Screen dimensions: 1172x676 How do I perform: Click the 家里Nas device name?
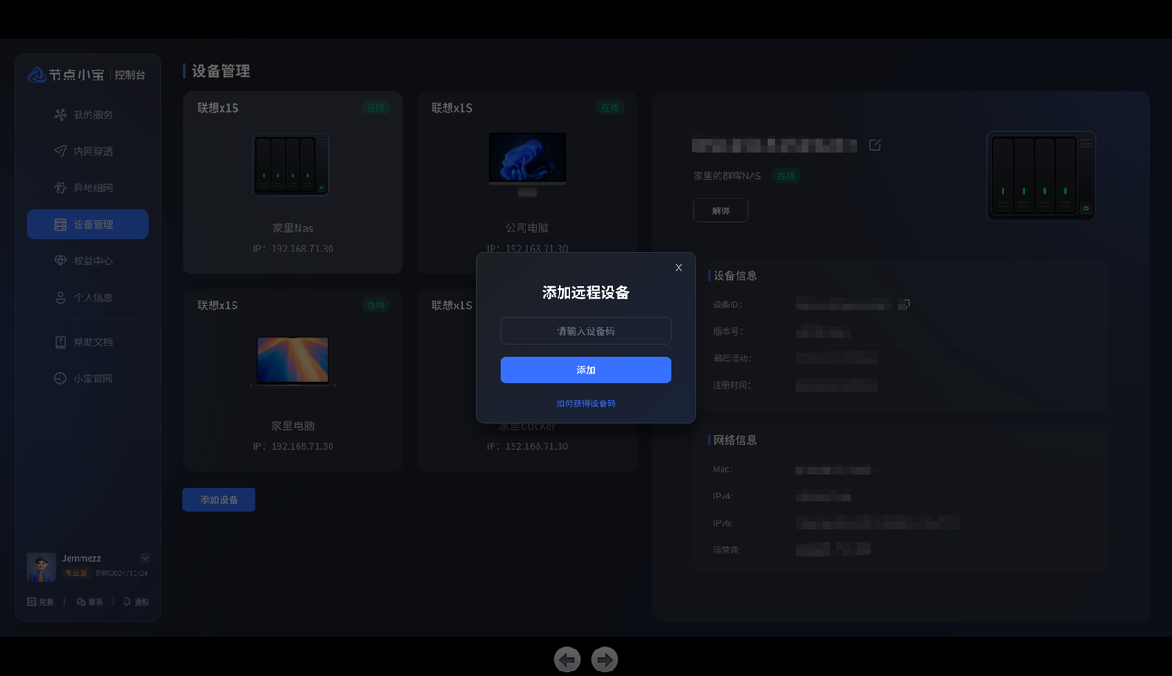tap(293, 228)
